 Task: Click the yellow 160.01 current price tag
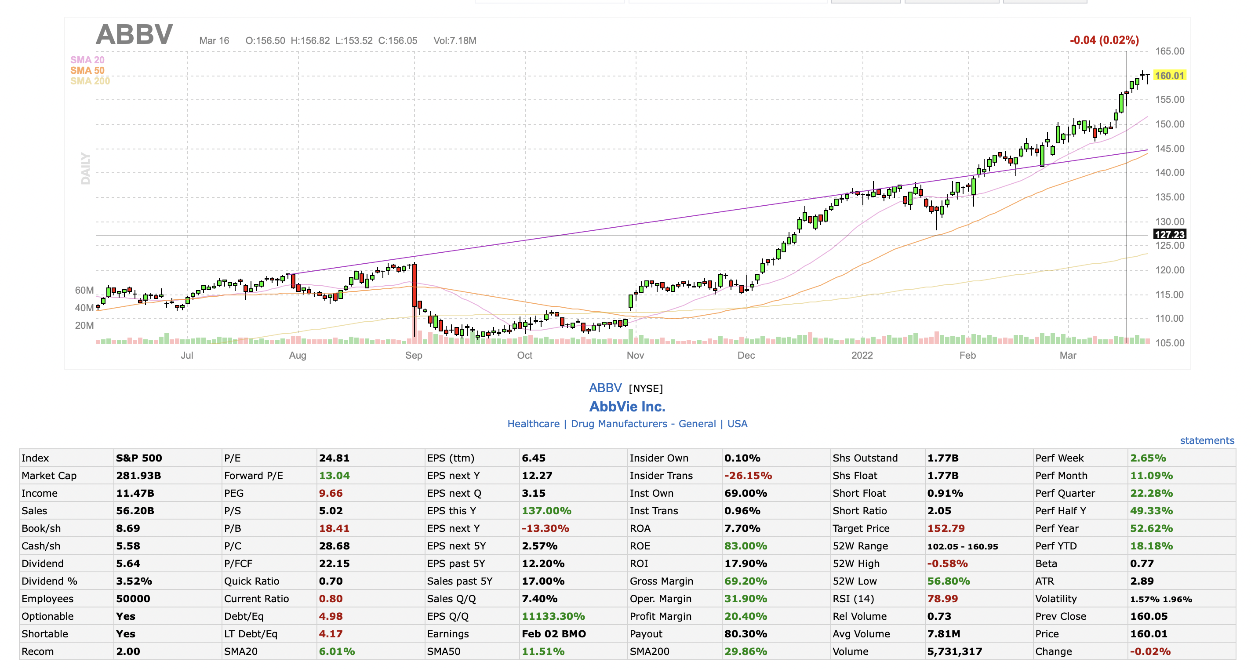[x=1169, y=76]
